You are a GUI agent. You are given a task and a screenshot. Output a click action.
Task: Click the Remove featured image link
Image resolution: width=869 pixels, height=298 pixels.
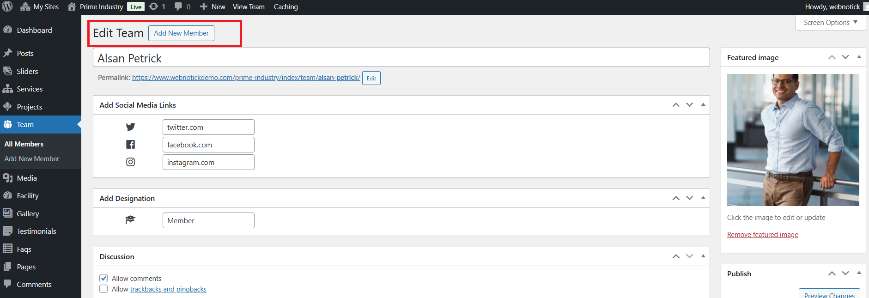[762, 235]
